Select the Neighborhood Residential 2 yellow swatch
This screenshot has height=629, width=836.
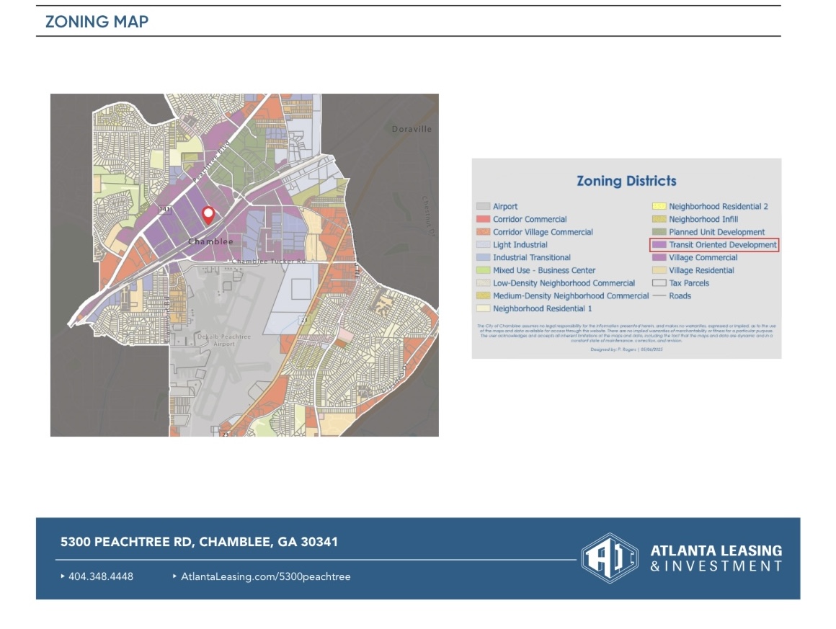658,207
